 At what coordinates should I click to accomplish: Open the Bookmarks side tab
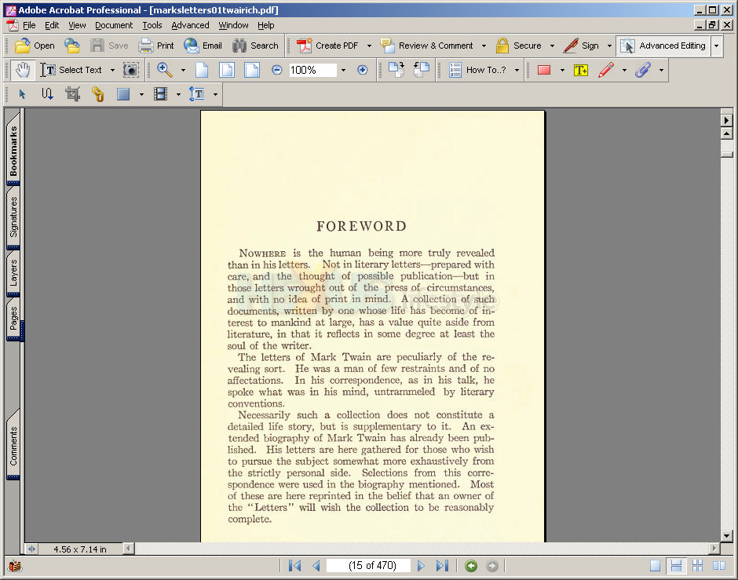pos(13,150)
